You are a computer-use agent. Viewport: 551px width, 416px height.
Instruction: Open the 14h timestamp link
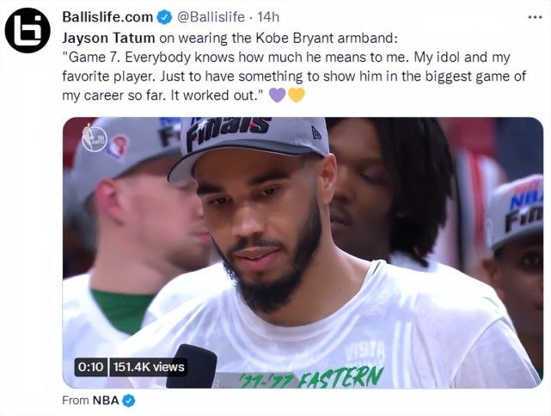pos(268,17)
